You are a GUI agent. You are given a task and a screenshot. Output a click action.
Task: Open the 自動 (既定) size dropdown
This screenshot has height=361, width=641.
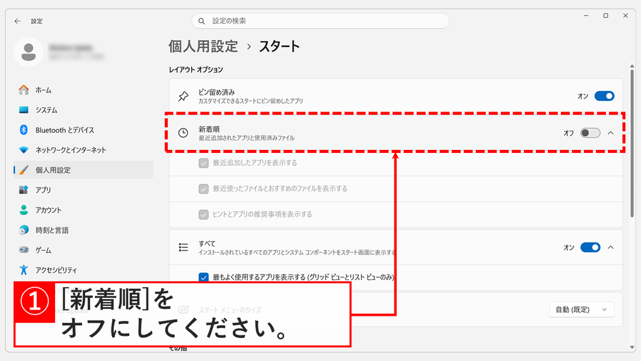pyautogui.click(x=582, y=310)
